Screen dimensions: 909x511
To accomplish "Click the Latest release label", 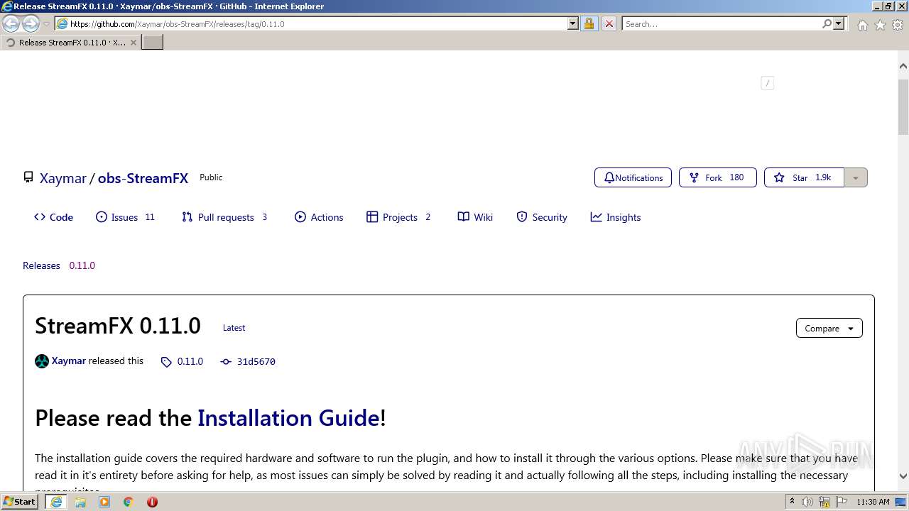I will click(x=234, y=328).
